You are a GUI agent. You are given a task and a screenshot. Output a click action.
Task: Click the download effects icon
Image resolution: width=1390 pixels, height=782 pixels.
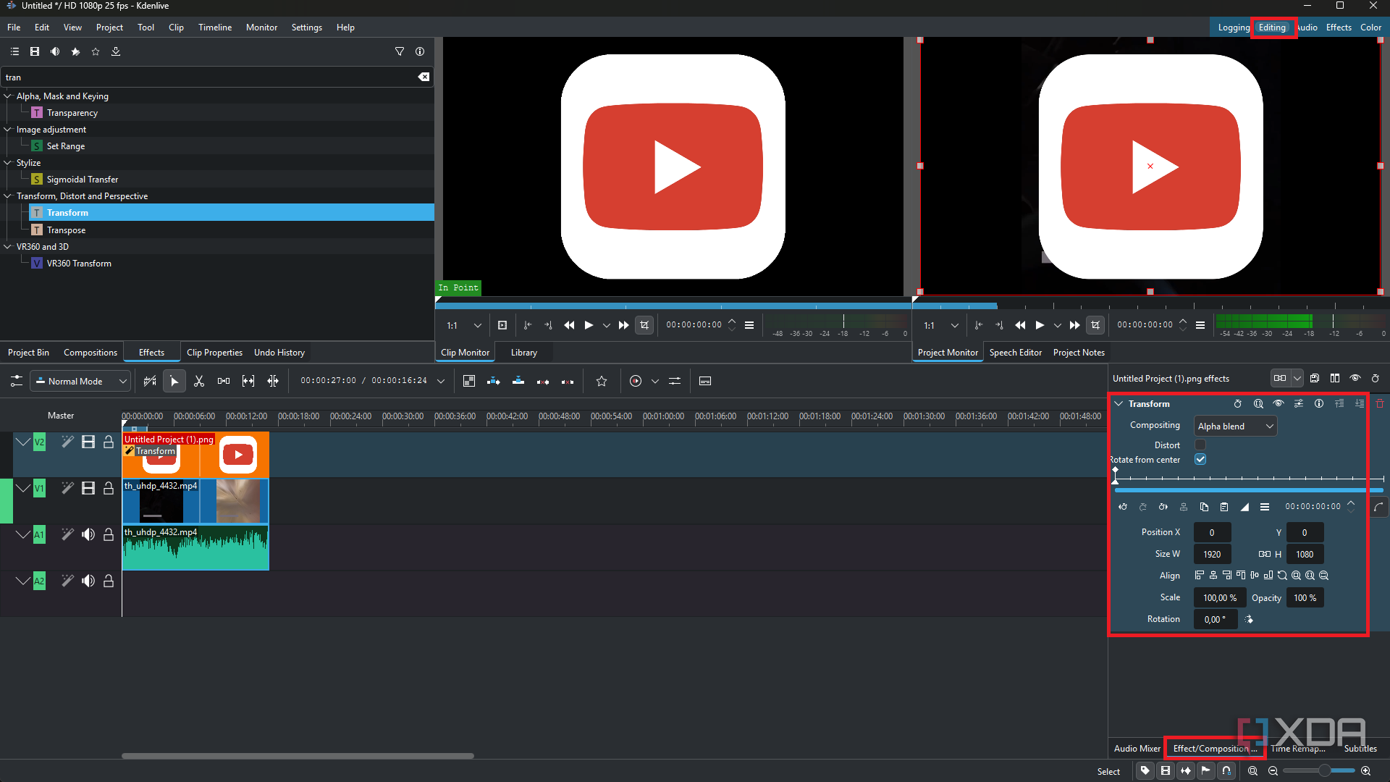click(x=116, y=51)
